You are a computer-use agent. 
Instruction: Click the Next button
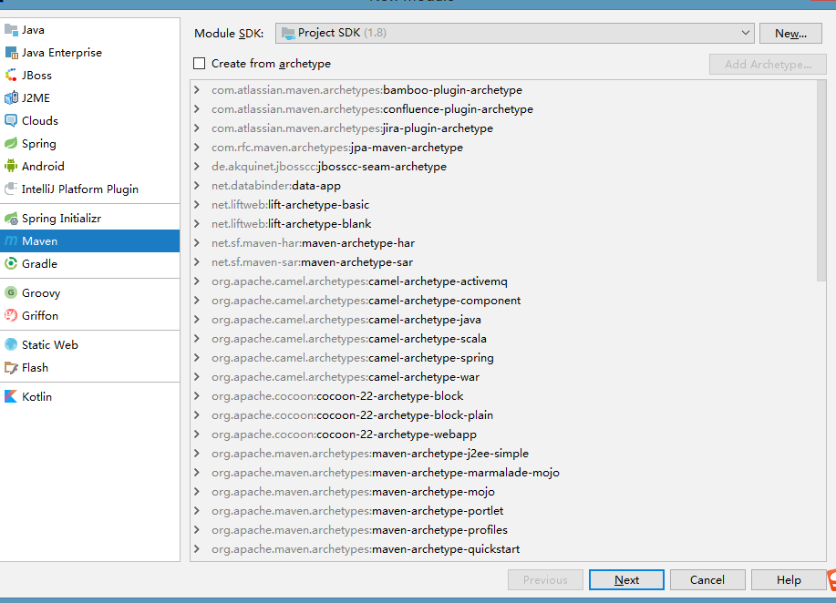[626, 579]
